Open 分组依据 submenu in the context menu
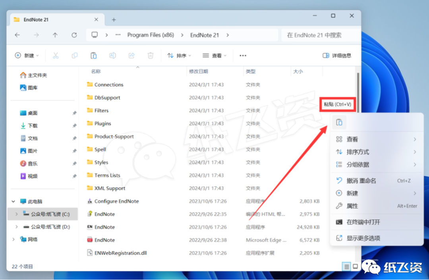Viewport: 429px width, 280px height. click(x=377, y=164)
